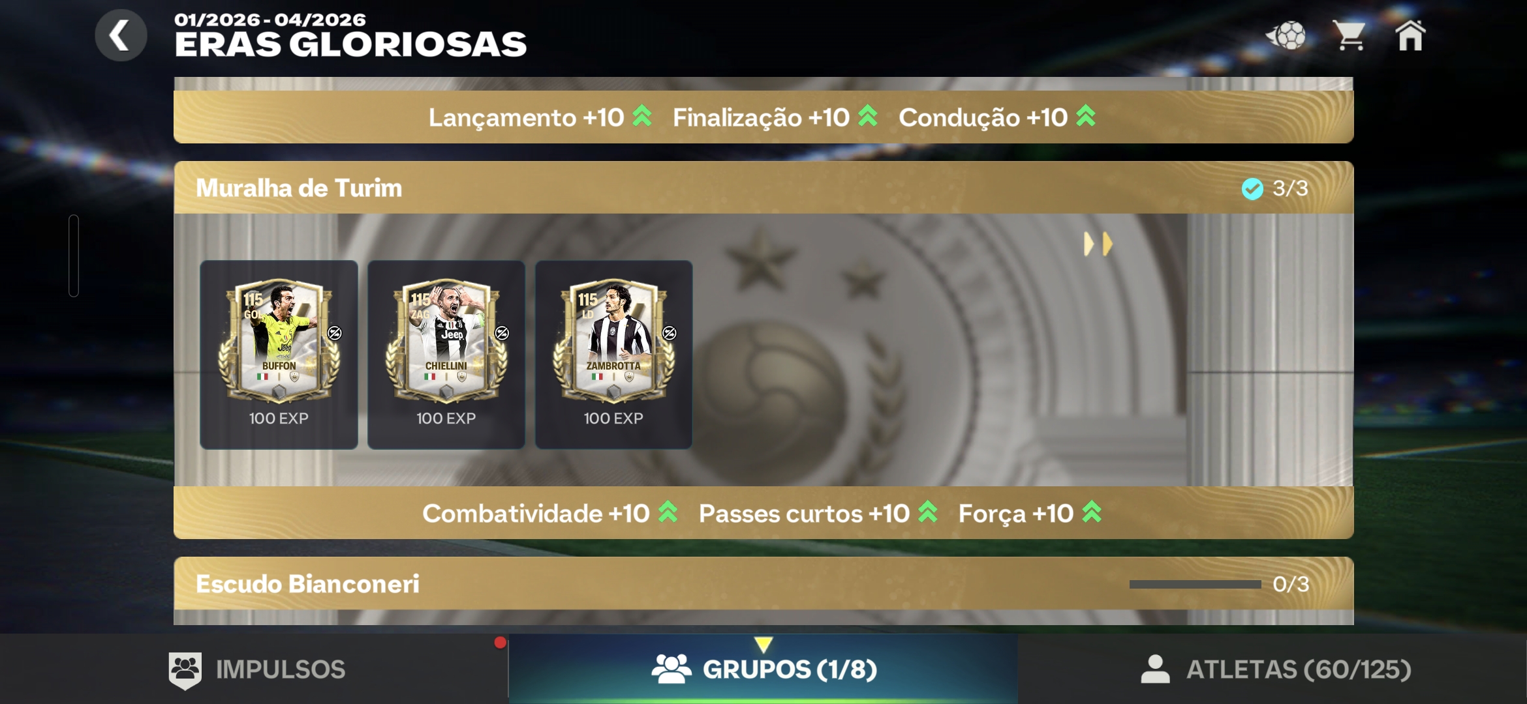The width and height of the screenshot is (1527, 704).
Task: Select the Zambrotta 115 player card
Action: 613,355
